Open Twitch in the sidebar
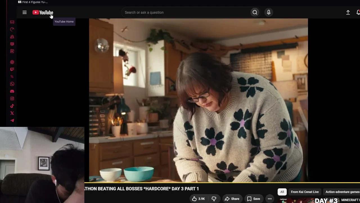This screenshot has width=360, height=203. (x=12, y=69)
